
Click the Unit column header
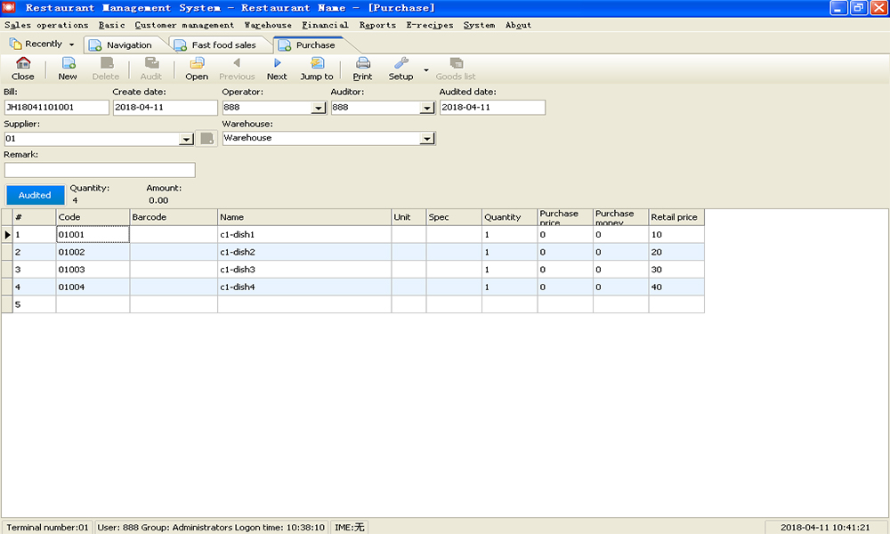click(409, 217)
